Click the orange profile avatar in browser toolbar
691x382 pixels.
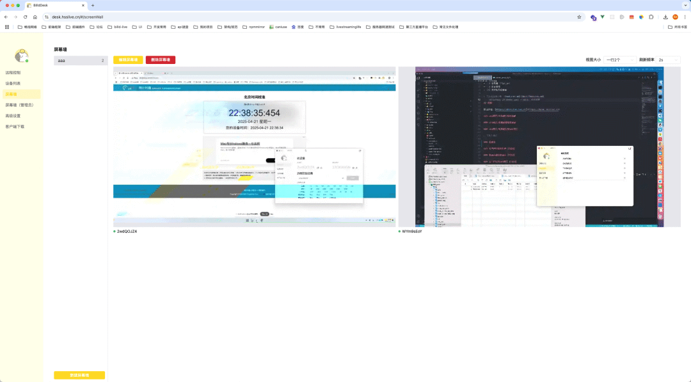675,17
